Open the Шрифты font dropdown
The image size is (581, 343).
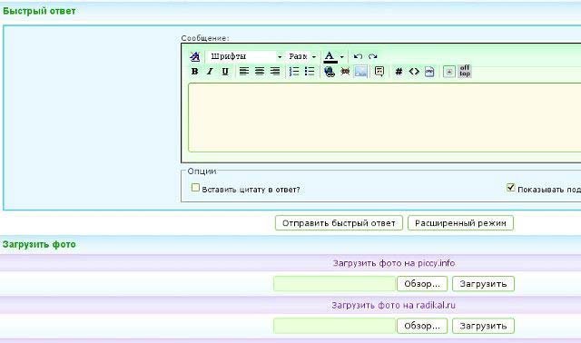pyautogui.click(x=245, y=56)
